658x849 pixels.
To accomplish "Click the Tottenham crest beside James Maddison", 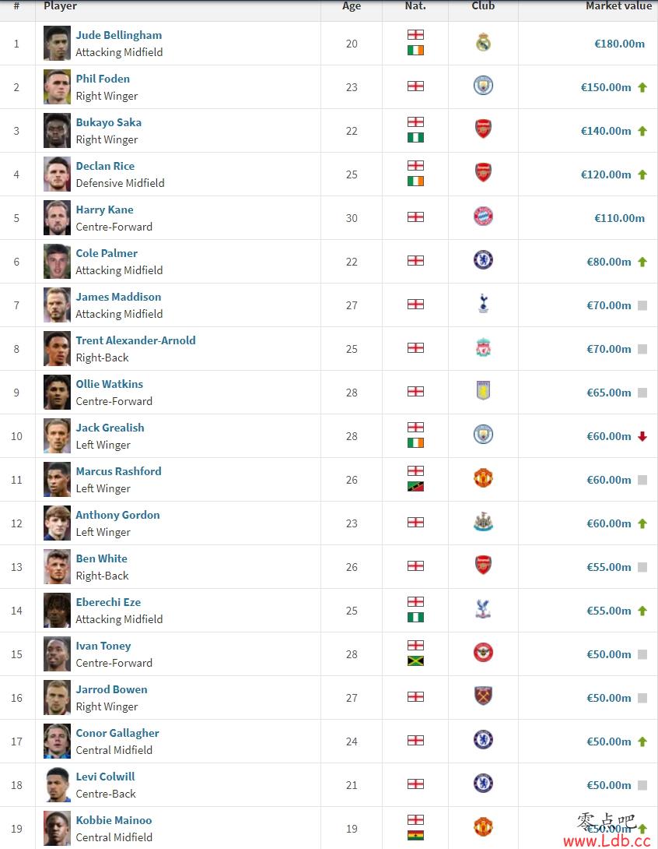I will pos(483,304).
